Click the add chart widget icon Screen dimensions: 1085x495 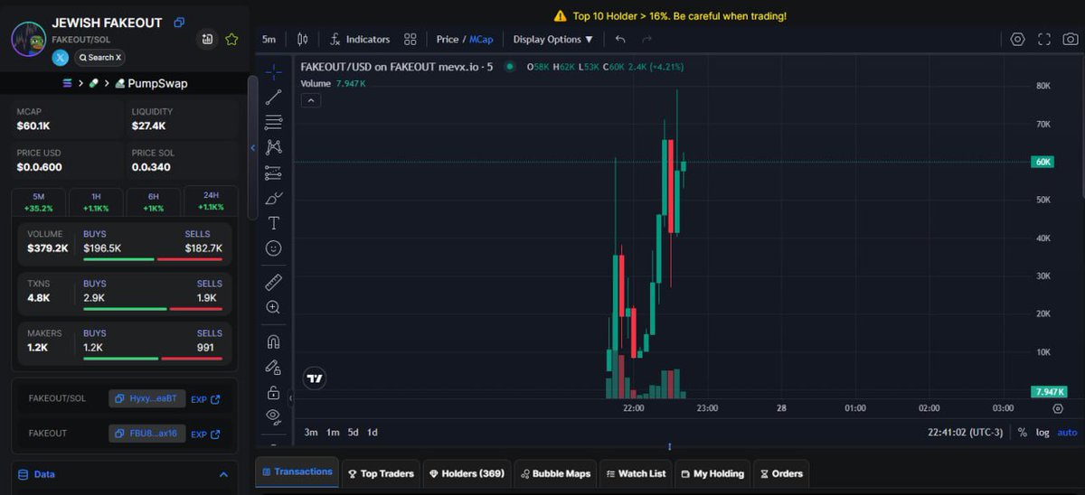208,40
